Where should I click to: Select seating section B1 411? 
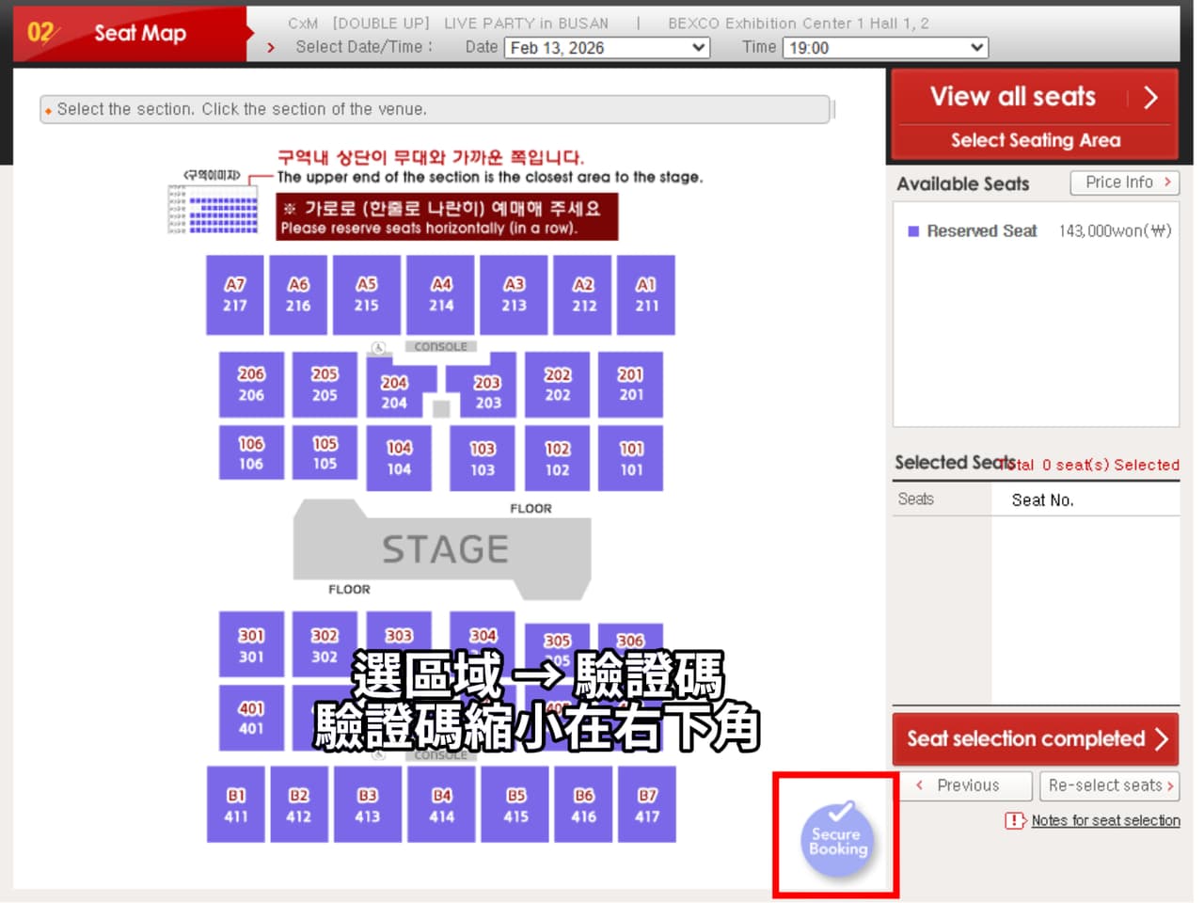236,804
